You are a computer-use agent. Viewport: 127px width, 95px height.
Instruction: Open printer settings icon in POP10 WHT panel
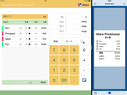pyautogui.click(x=95, y=4)
